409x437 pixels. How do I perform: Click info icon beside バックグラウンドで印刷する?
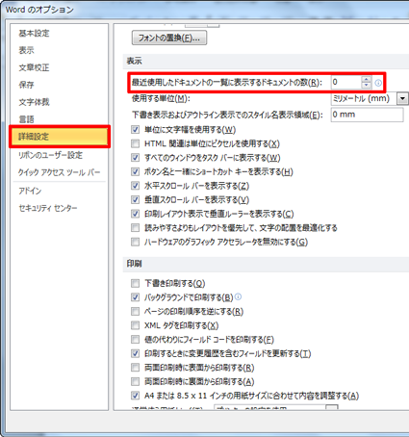point(238,296)
